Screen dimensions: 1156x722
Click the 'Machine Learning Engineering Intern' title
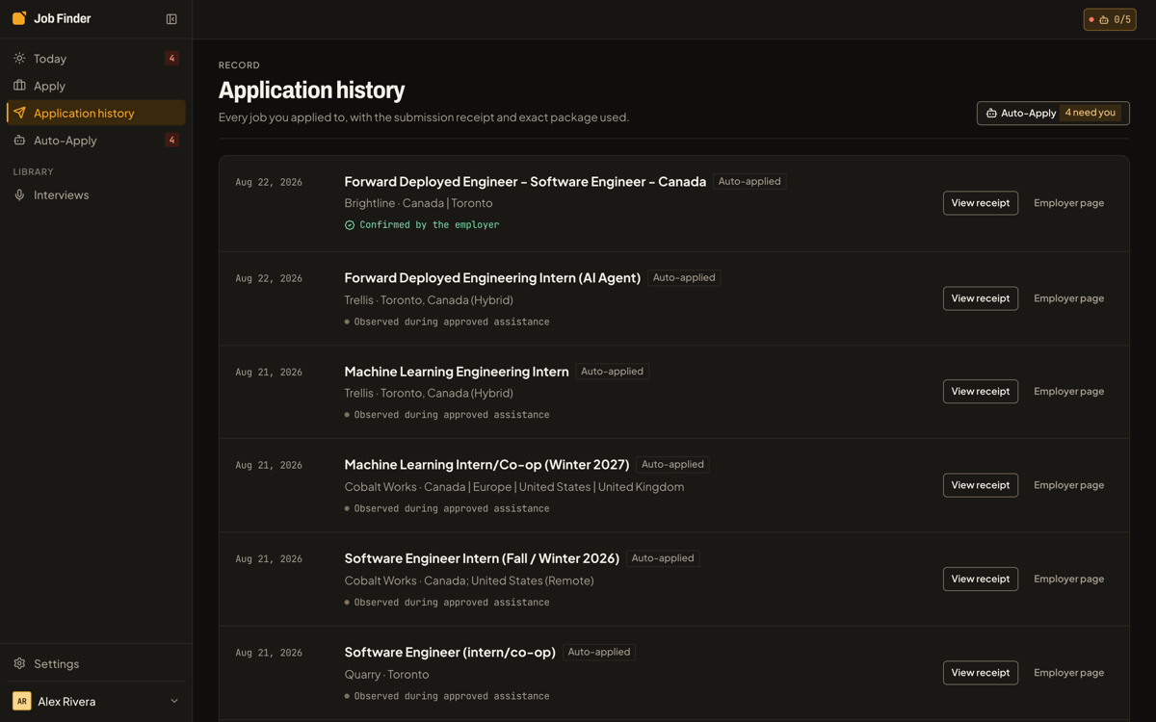point(457,371)
